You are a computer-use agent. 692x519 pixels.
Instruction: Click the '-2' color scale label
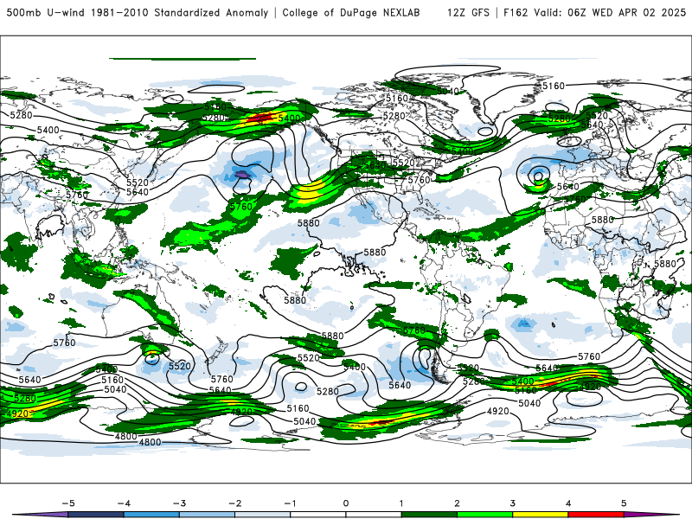(x=234, y=503)
